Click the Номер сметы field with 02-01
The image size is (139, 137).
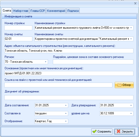point(18,39)
